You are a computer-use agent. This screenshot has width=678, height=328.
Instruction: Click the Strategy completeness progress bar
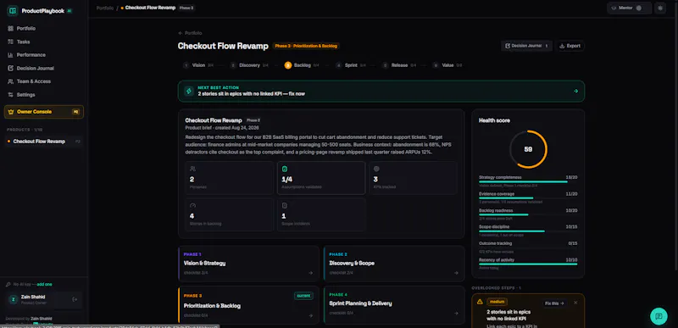coord(528,182)
